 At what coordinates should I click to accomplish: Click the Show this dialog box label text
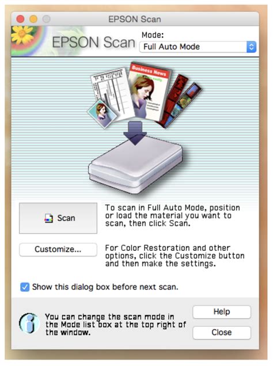105,287
